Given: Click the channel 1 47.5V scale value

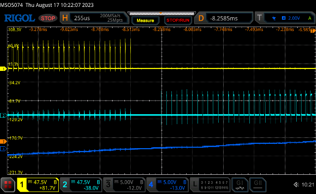Looking at the screenshot, I should click(x=40, y=182).
